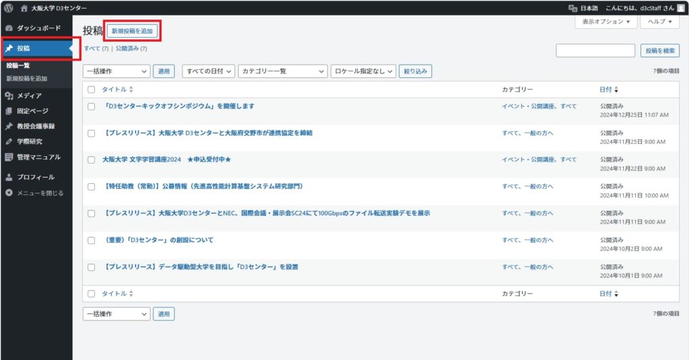Click sort arrows next to bottom タイトル header
This screenshot has height=360, width=689.
[x=131, y=293]
